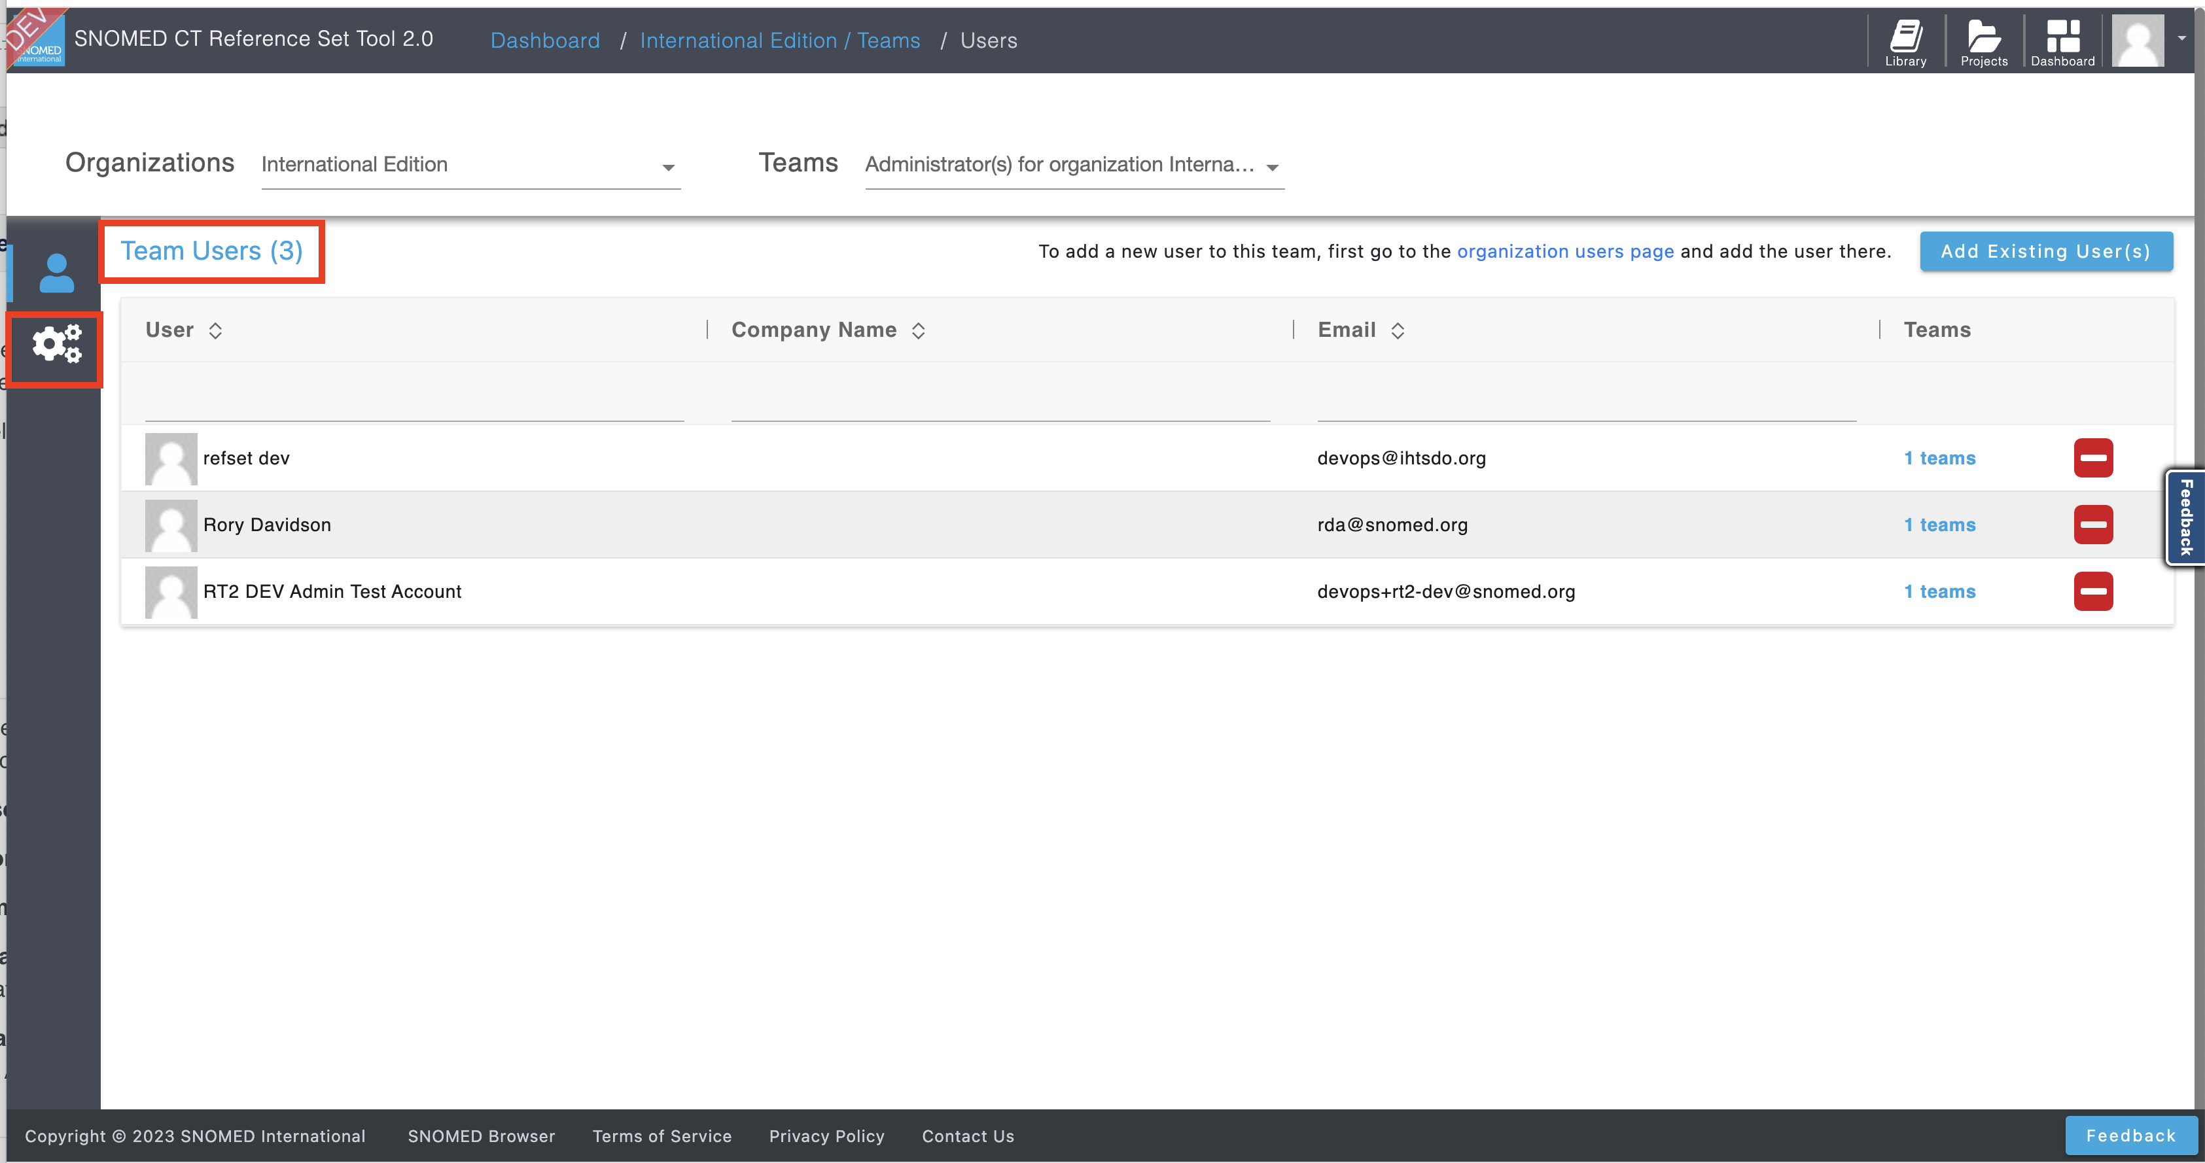Open Terms of Service footer link

pyautogui.click(x=661, y=1136)
